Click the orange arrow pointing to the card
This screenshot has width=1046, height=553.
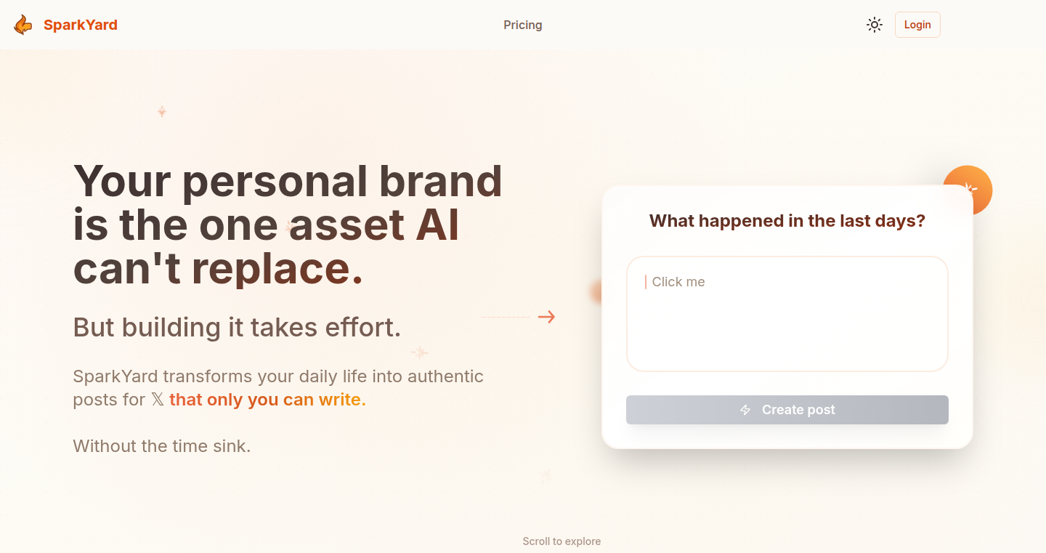coord(546,317)
